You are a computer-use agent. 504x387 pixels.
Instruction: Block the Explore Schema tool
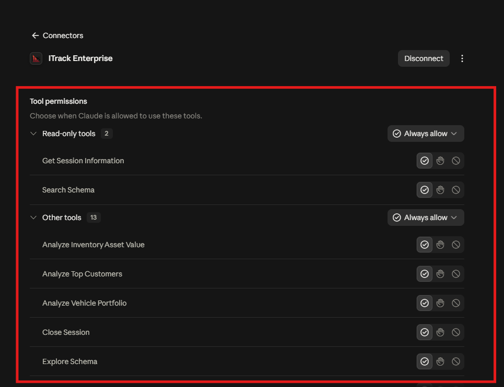[x=456, y=361]
